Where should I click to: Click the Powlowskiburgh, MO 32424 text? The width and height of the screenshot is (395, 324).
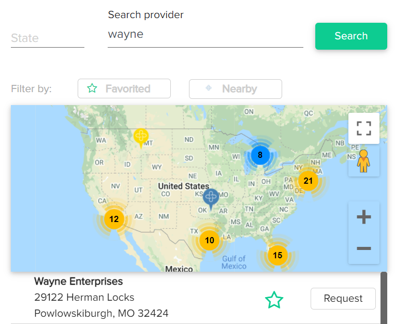(101, 314)
